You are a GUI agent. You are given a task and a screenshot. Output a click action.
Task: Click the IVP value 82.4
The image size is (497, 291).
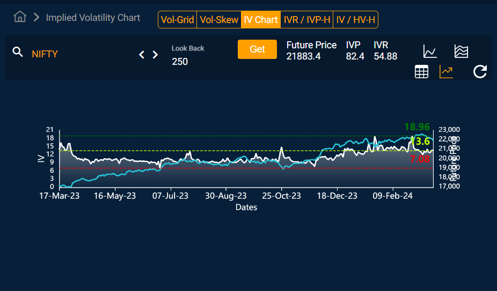pyautogui.click(x=355, y=56)
